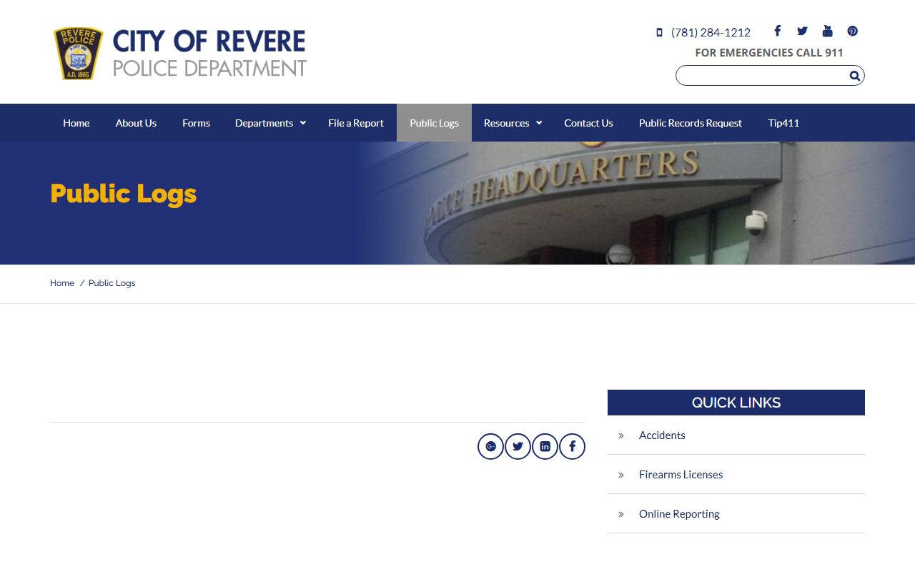Open the Departments menu label
This screenshot has height=572, width=915.
click(264, 123)
